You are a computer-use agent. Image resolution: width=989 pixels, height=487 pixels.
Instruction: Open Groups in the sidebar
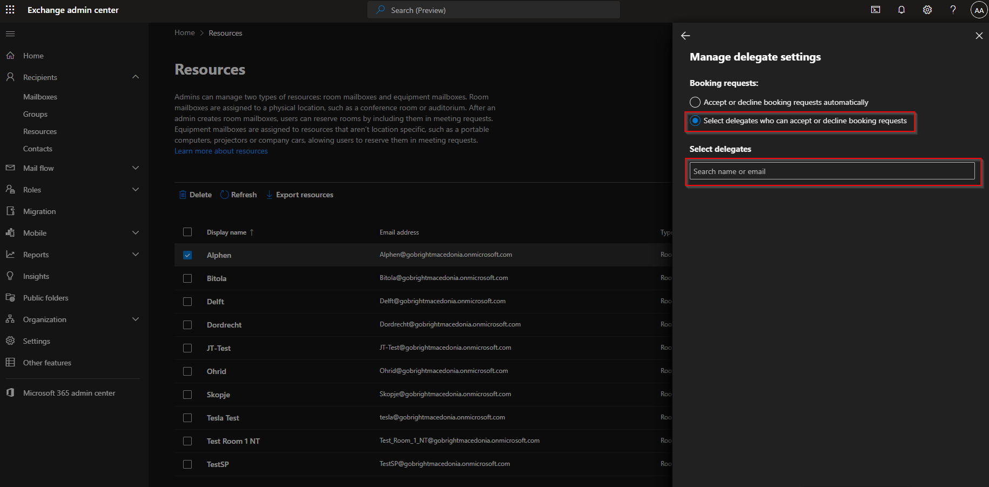click(35, 114)
